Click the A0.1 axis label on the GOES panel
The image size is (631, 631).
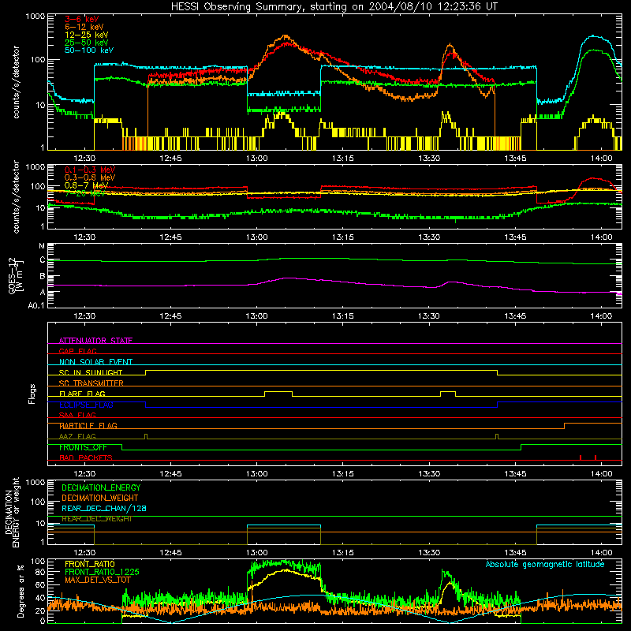pyautogui.click(x=36, y=306)
